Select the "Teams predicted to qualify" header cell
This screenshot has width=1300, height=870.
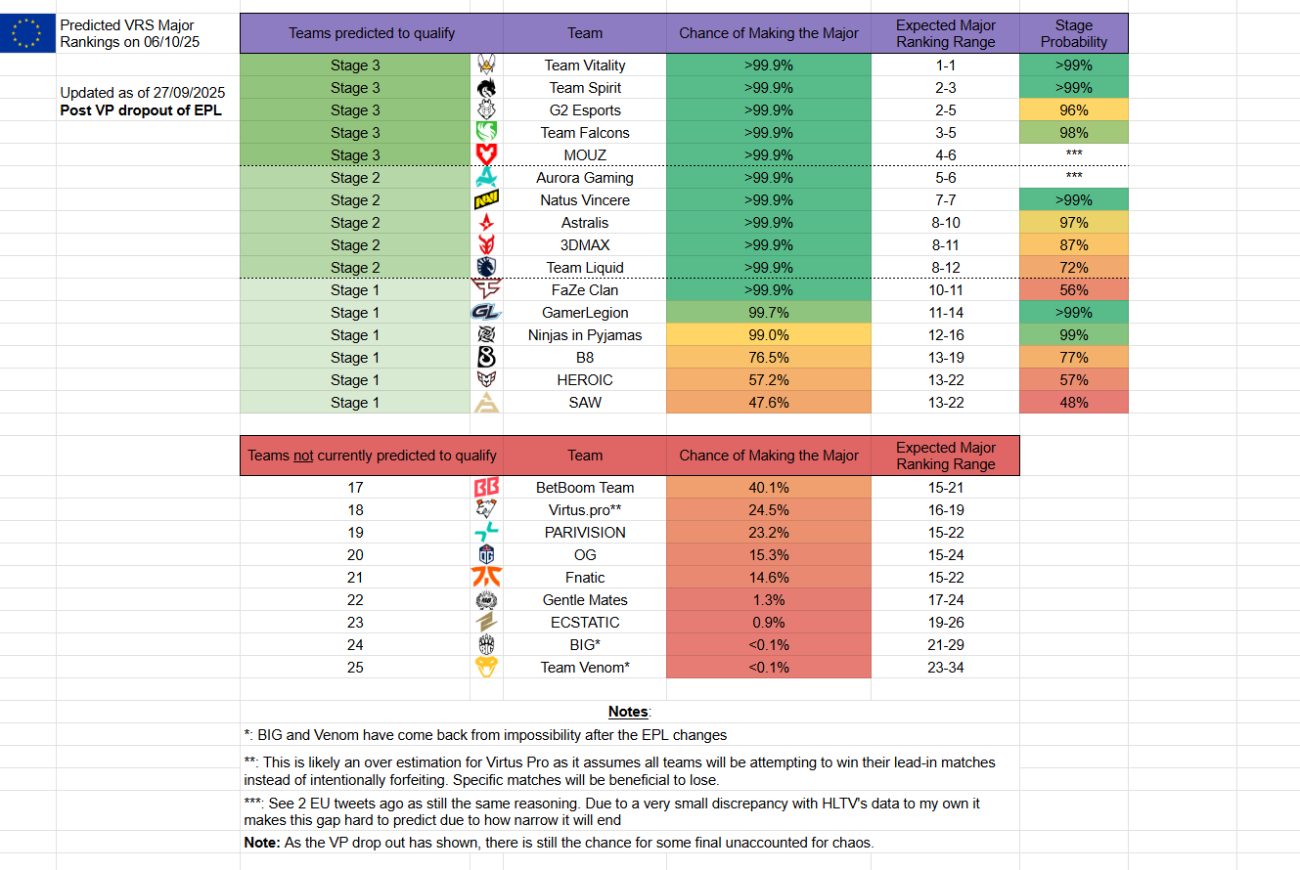click(372, 33)
